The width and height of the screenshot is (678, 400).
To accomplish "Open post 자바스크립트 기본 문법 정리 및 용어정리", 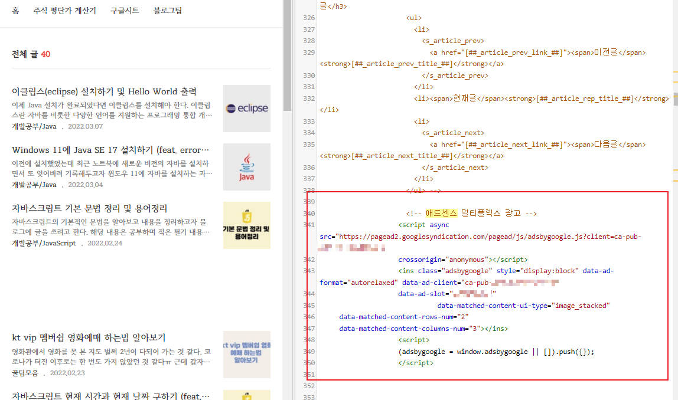I will [x=90, y=208].
